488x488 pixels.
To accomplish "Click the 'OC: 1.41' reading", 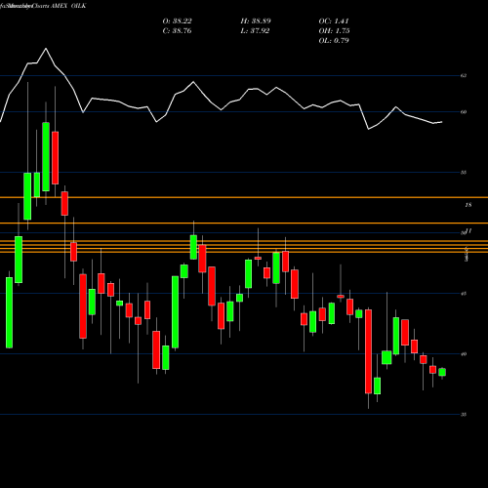I will click(334, 21).
